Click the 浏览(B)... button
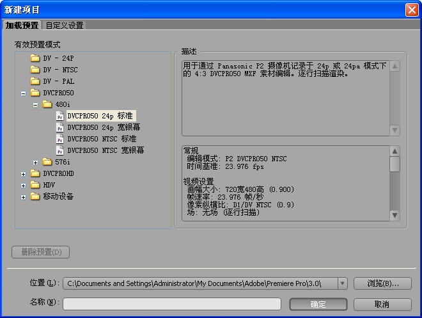 tap(382, 283)
